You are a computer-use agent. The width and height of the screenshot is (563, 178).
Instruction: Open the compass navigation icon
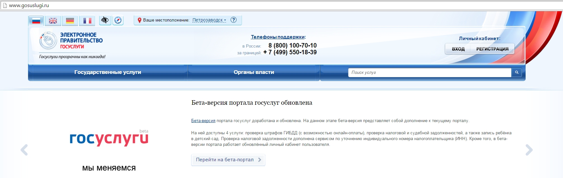tap(118, 20)
